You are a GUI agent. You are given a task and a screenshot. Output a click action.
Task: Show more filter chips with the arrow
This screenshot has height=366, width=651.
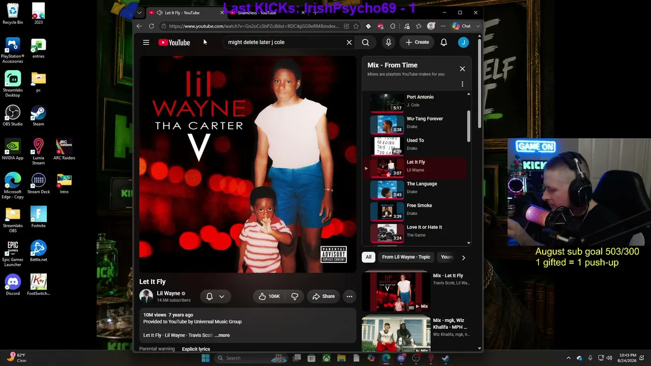pyautogui.click(x=463, y=257)
